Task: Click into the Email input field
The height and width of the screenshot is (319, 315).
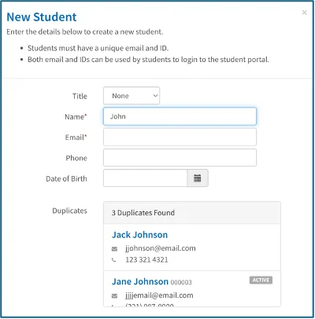Action: point(180,137)
